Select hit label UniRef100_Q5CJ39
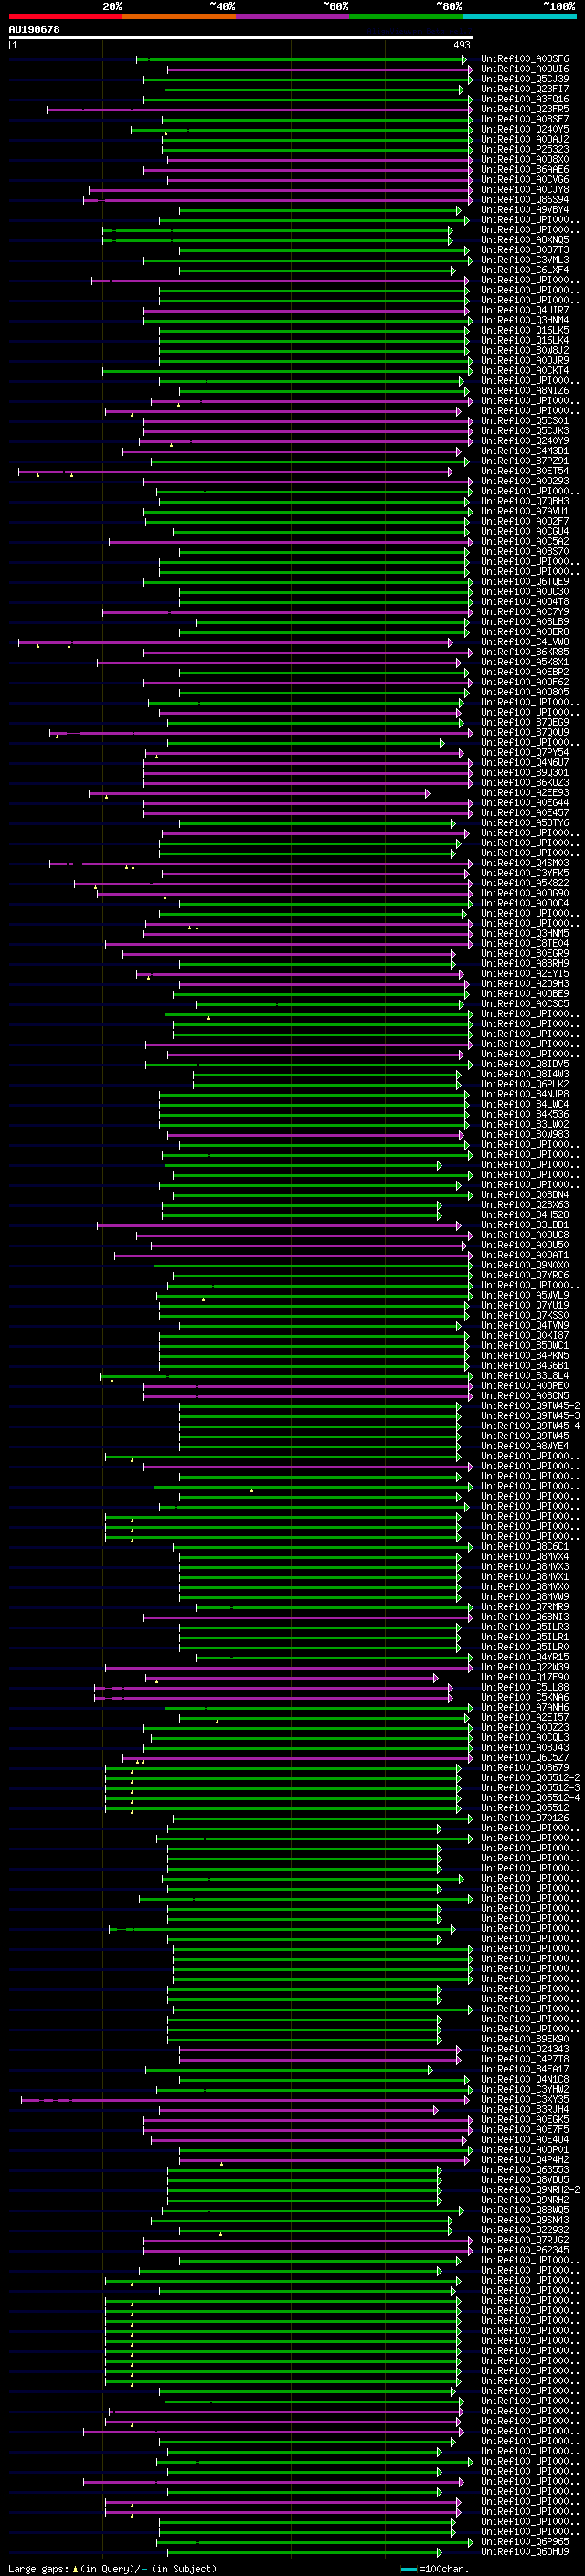The height and width of the screenshot is (2576, 585). coord(525,79)
